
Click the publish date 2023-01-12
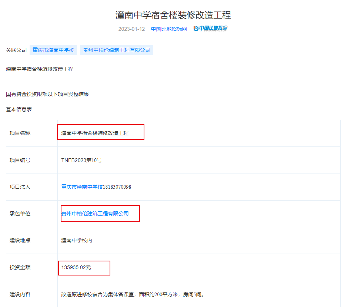click(131, 29)
